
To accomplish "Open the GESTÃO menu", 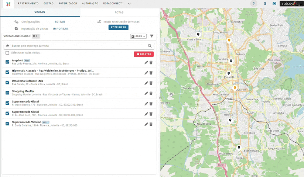I will coord(48,3).
